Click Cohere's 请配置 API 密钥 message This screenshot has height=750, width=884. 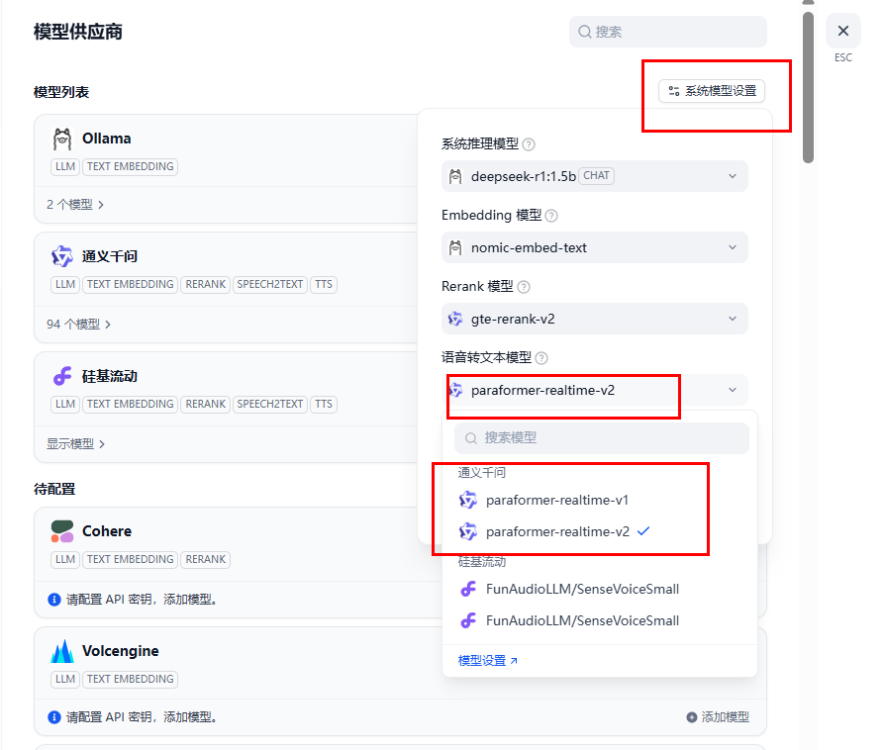tap(141, 600)
